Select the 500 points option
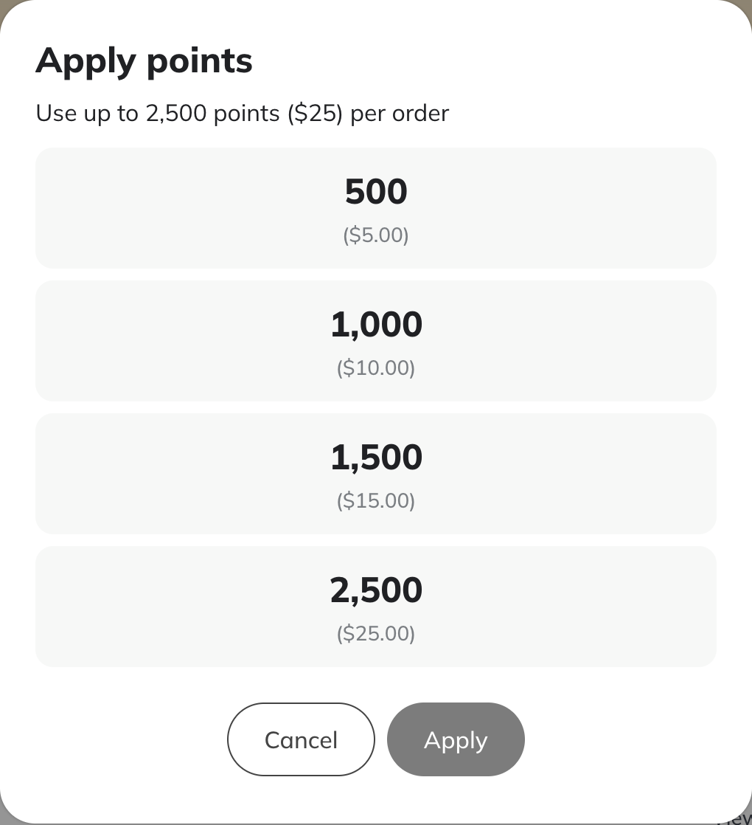Screen dimensions: 752x825 376,208
